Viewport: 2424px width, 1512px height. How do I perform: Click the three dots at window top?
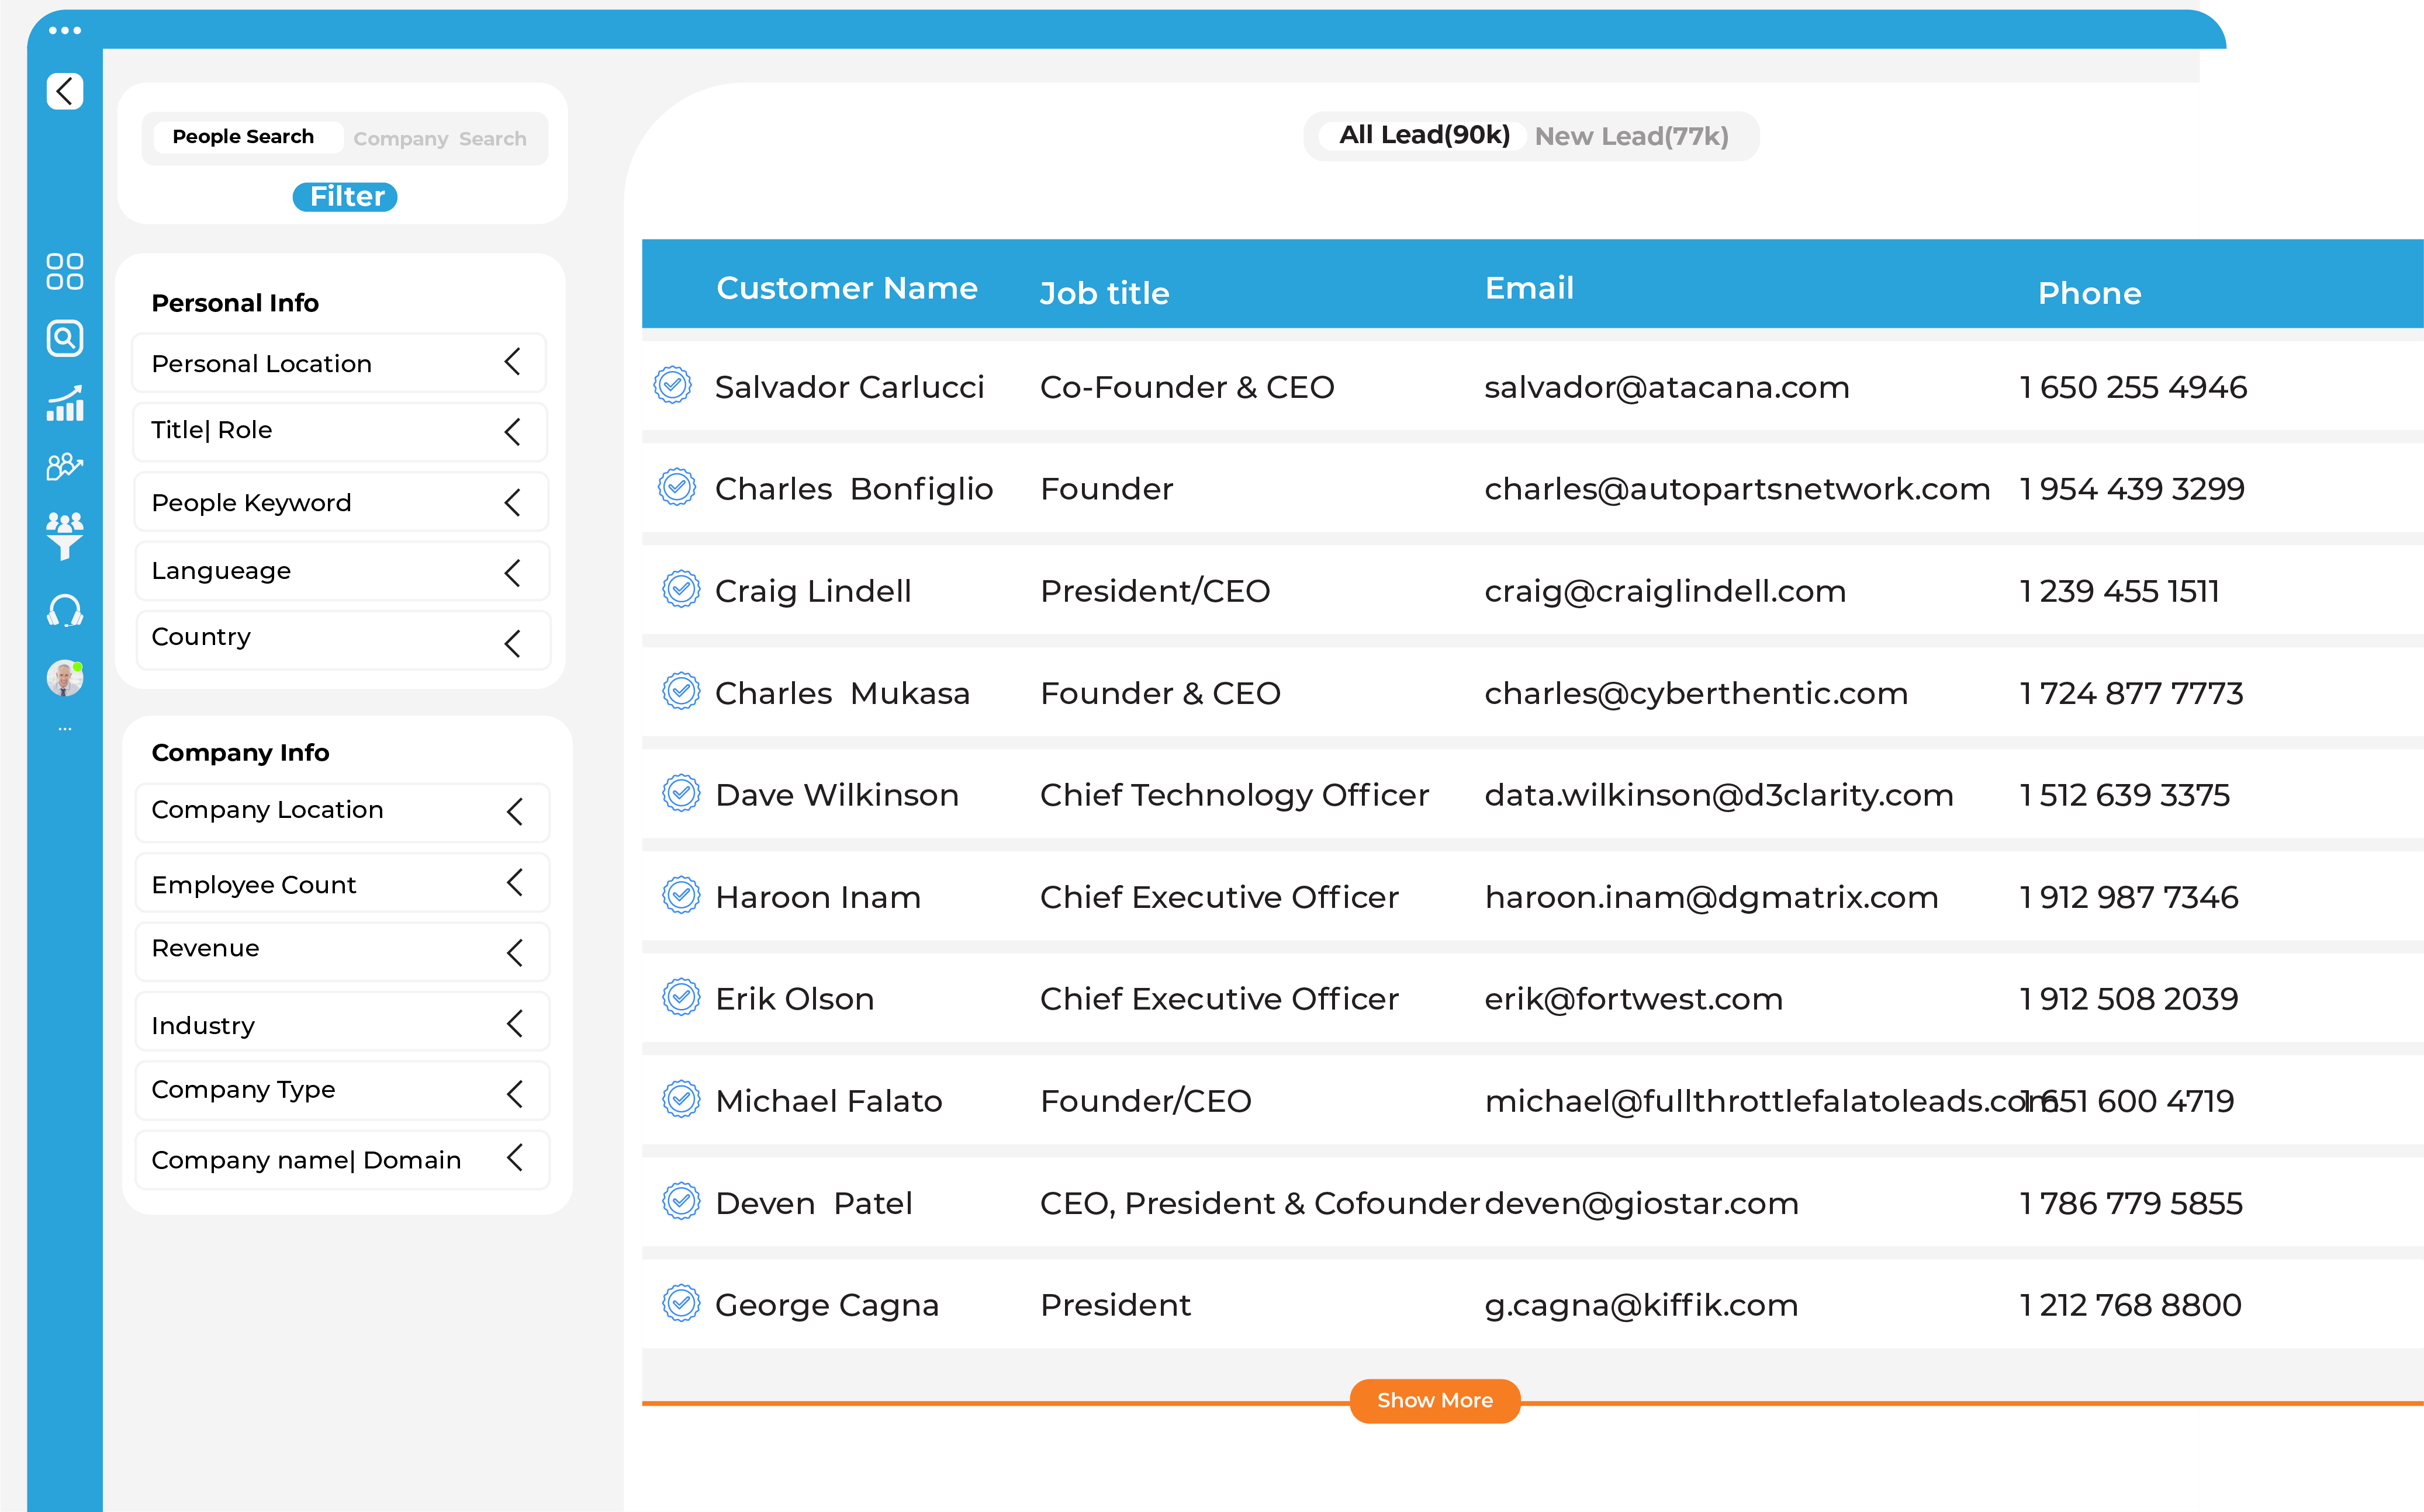click(x=64, y=30)
